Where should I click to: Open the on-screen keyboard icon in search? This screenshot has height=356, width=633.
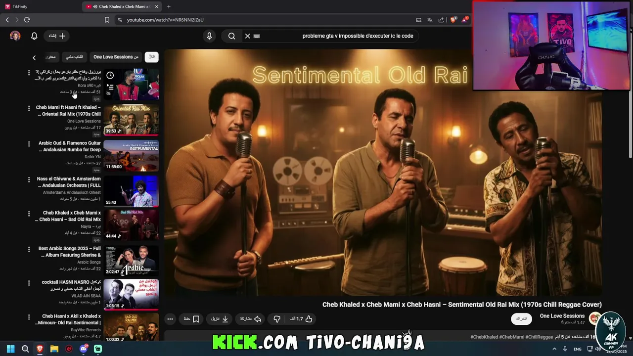257,36
